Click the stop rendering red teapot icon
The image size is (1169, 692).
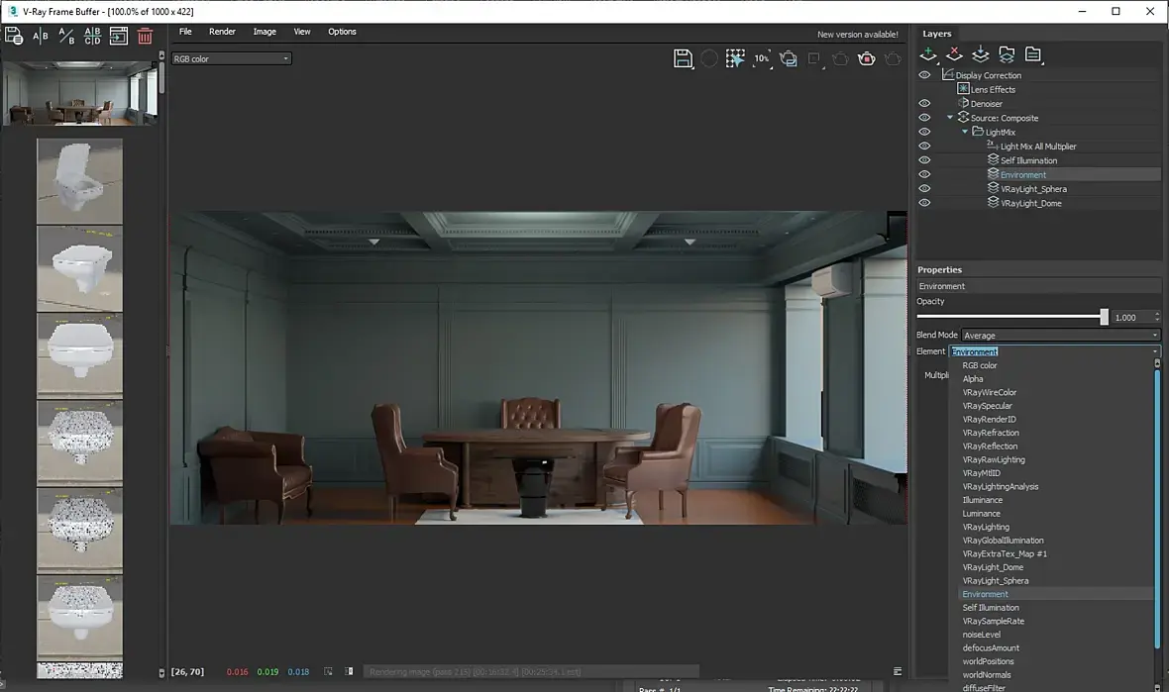[867, 58]
